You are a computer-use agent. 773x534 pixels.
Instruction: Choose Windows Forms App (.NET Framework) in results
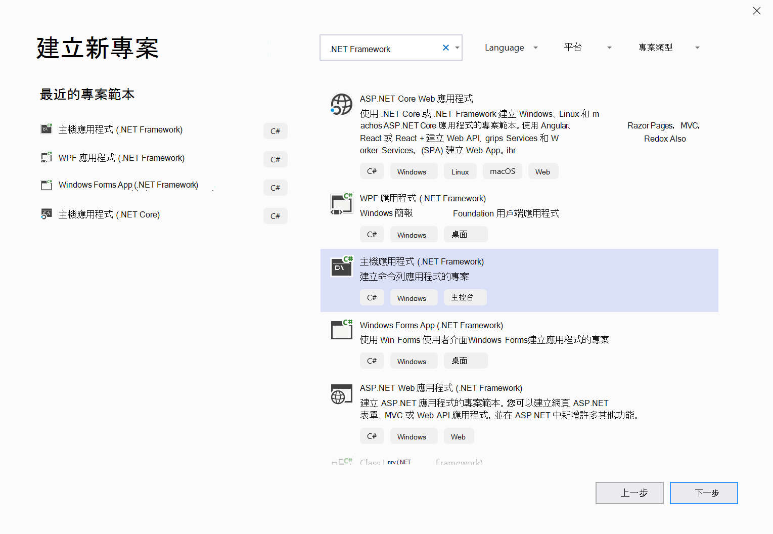tap(432, 325)
